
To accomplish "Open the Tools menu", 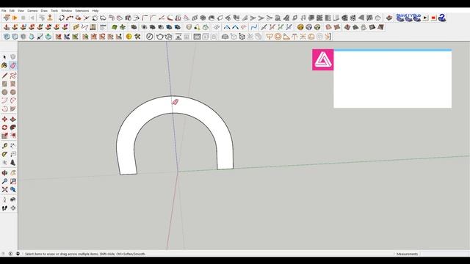I will point(54,10).
